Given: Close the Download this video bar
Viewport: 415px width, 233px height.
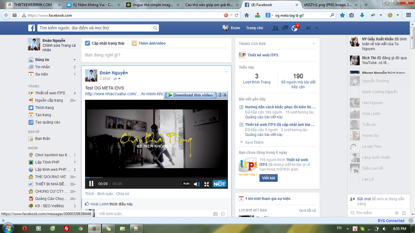Looking at the screenshot, I should (225, 95).
